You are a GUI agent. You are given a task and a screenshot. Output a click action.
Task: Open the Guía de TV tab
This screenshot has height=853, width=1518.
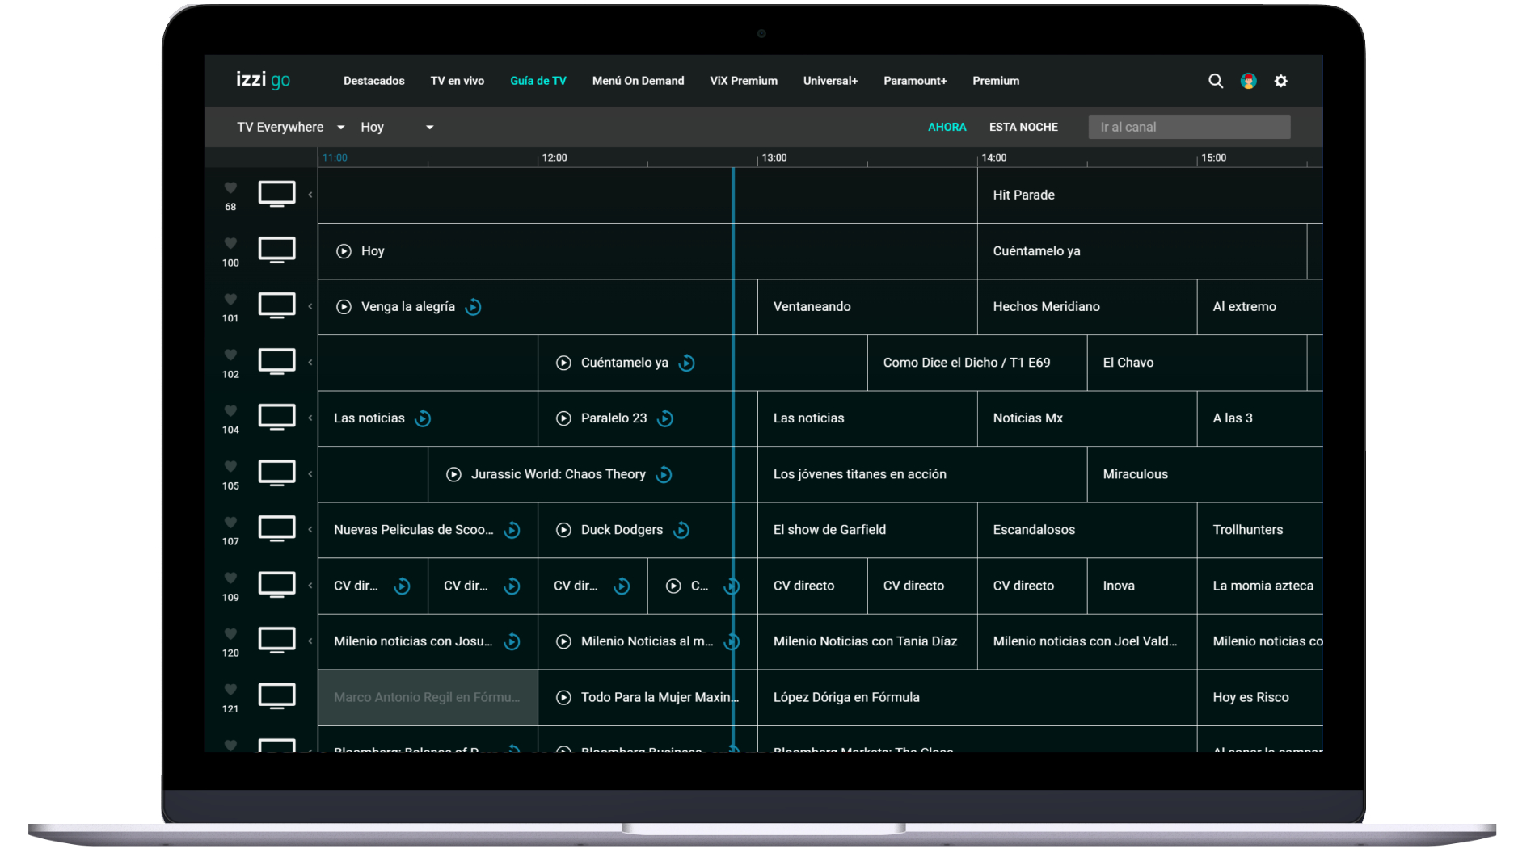pyautogui.click(x=538, y=81)
